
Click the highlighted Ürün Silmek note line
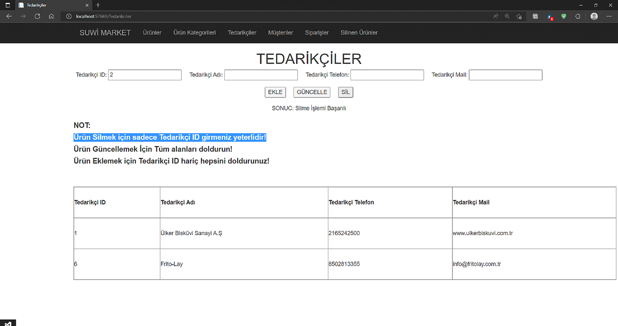click(x=170, y=138)
